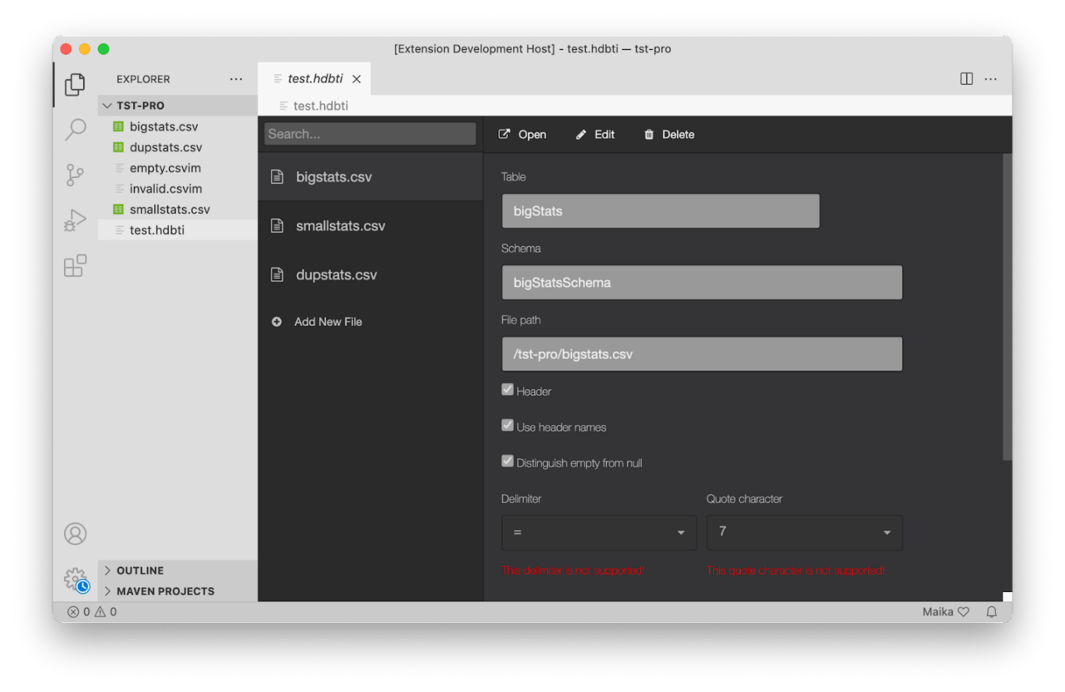Viewport: 1065px width, 692px height.
Task: Click the File path field
Action: [x=702, y=354]
